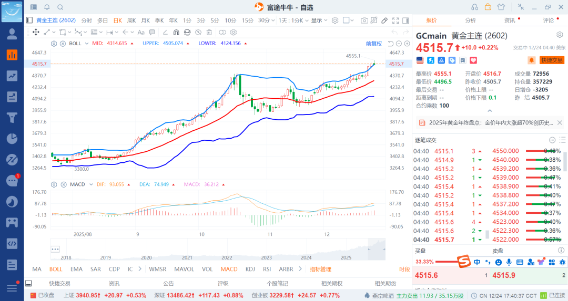Open the customer service headset icon
The width and height of the screenshot is (568, 301).
tap(474, 7)
